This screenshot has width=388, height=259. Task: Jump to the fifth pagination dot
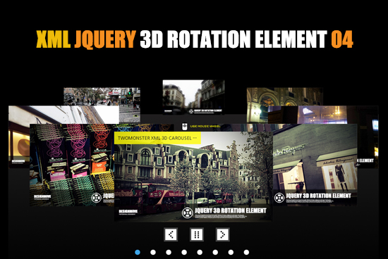click(200, 252)
